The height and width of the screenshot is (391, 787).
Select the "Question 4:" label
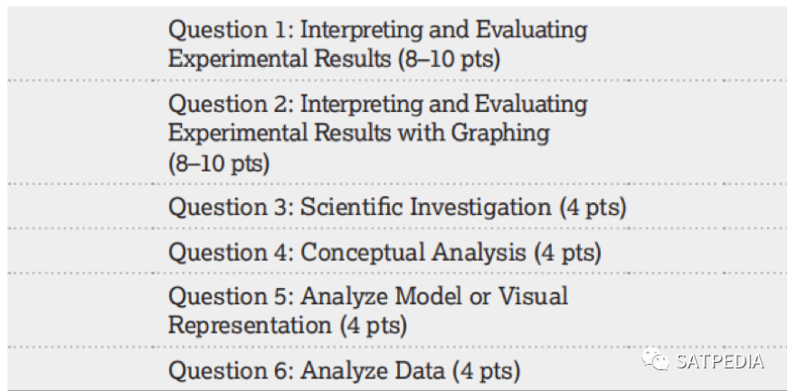tap(231, 252)
